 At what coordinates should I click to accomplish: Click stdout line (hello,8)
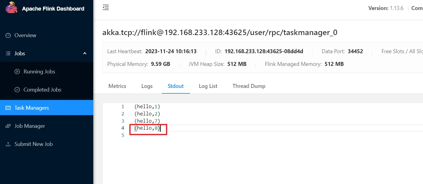tap(147, 128)
